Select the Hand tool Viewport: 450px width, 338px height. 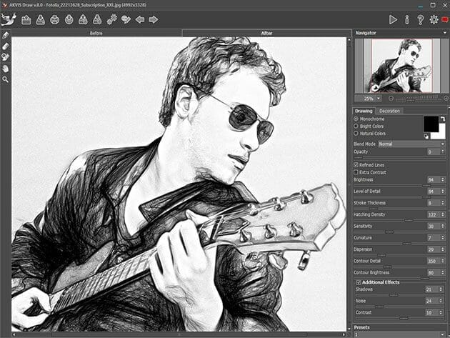(6, 69)
